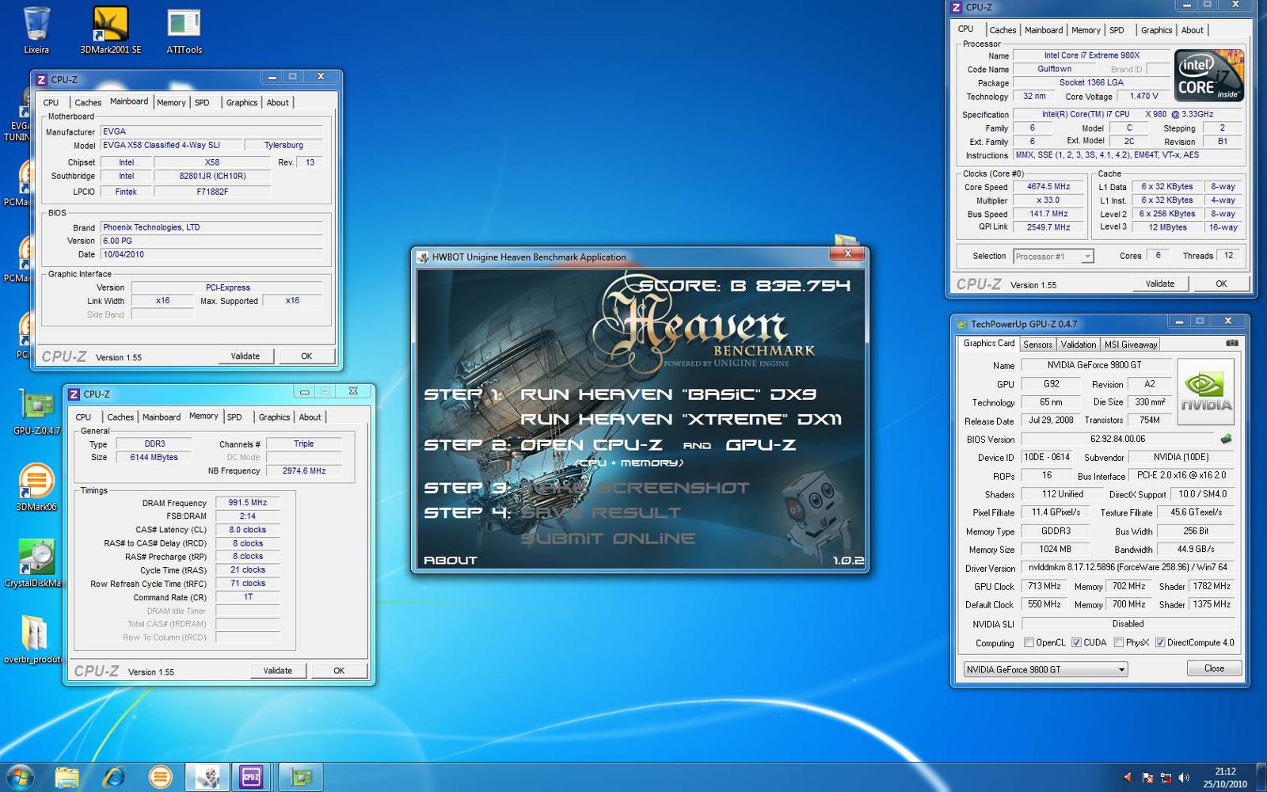Click the Windows Start orb
The height and width of the screenshot is (792, 1267).
coord(20,777)
